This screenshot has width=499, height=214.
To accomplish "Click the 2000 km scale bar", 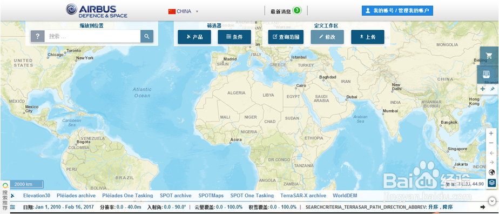I will tap(28, 184).
